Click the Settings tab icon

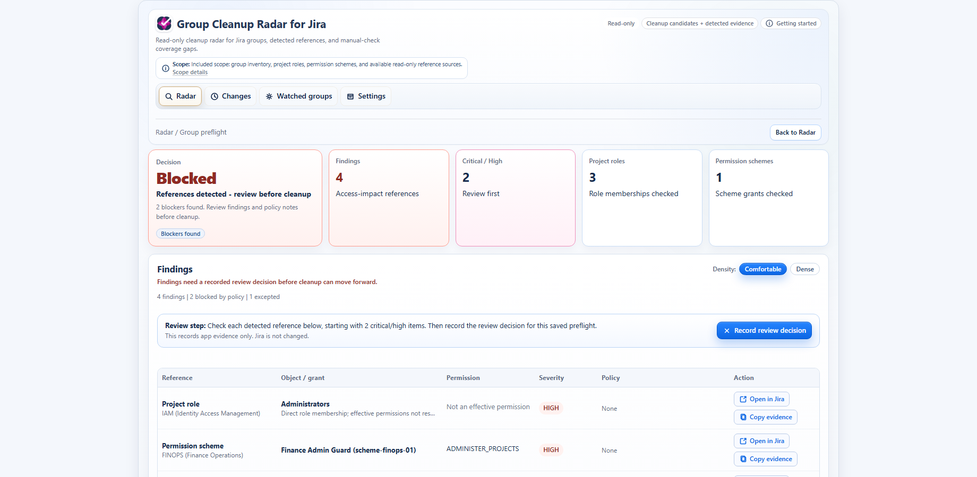[x=350, y=96]
